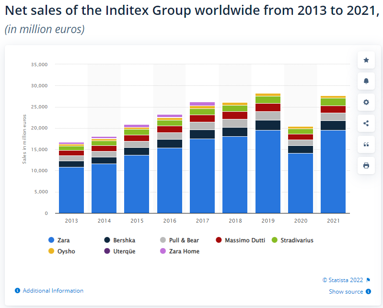383x308 pixels.
Task: Toggle Stradivarius series in legend
Action: tap(292, 240)
